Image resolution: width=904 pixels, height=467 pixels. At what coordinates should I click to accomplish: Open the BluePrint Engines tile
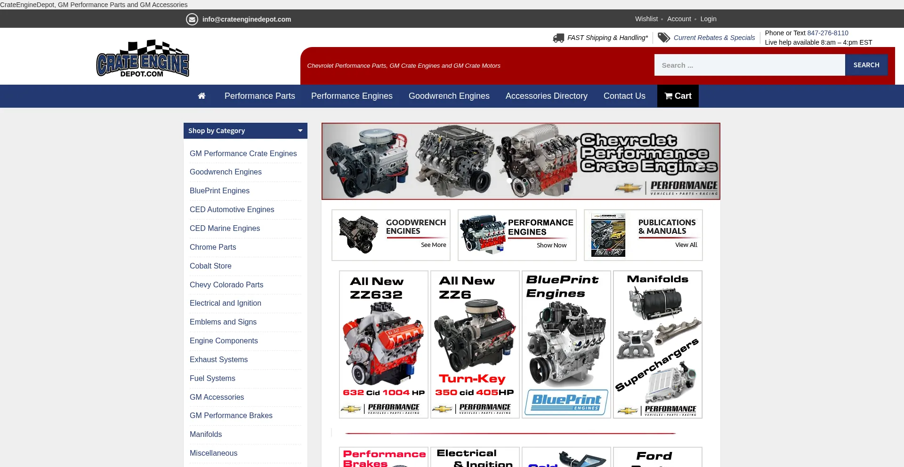coord(566,344)
